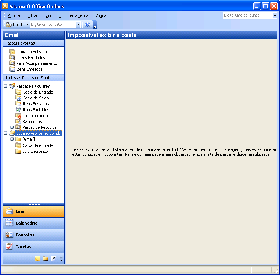Open the Folder List icon
Screen dimensions: 280x275
[x=46, y=258]
